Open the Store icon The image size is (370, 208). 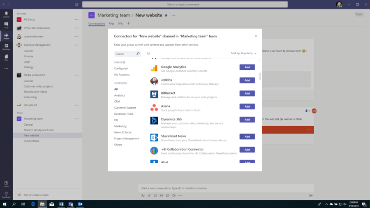(6, 184)
